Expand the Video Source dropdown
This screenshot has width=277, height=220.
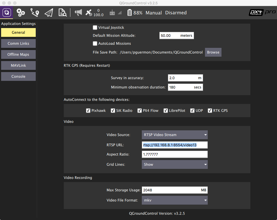175,135
